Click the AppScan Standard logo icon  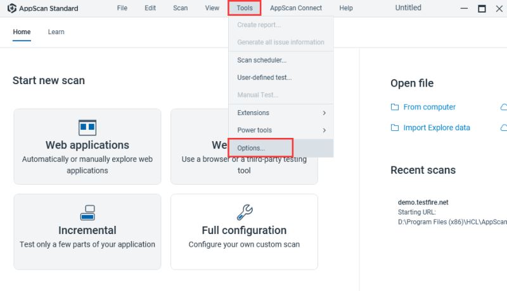pyautogui.click(x=12, y=8)
